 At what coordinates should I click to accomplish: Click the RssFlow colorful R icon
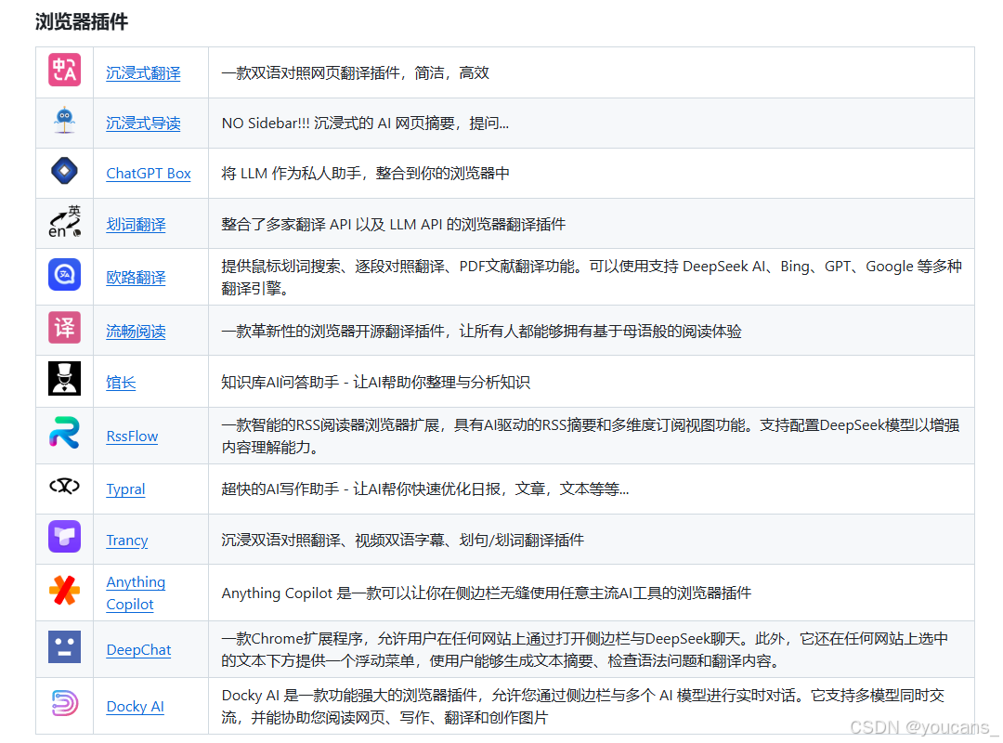64,433
